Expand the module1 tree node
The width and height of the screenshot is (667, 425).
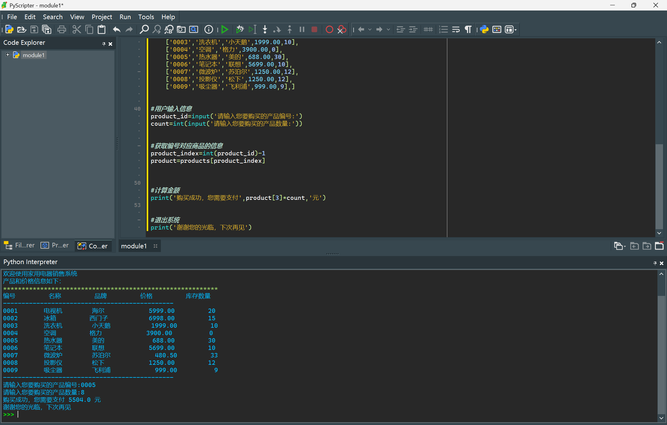point(8,55)
